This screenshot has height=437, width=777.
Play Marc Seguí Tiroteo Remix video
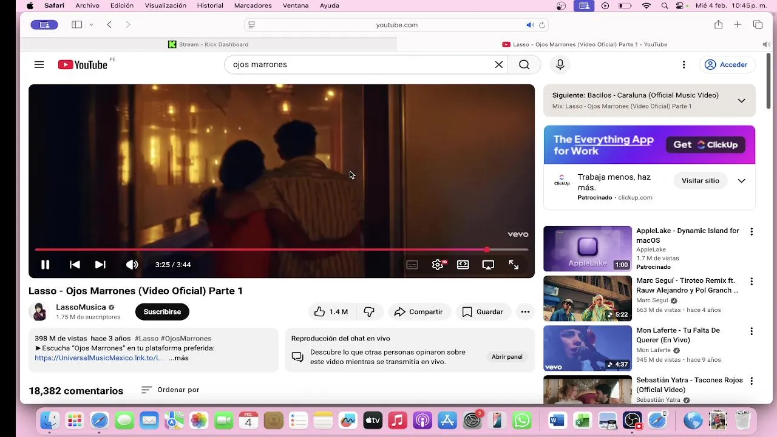(x=588, y=298)
